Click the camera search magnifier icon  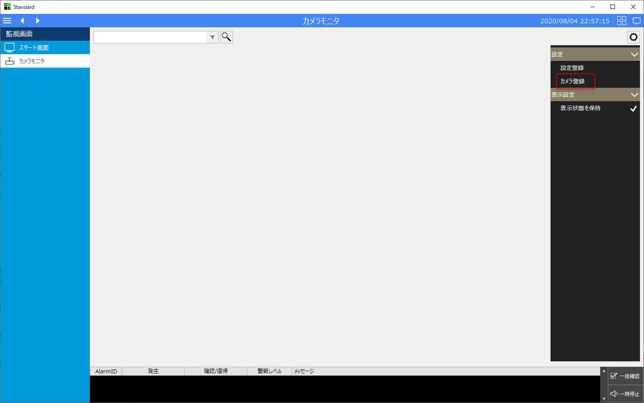226,37
